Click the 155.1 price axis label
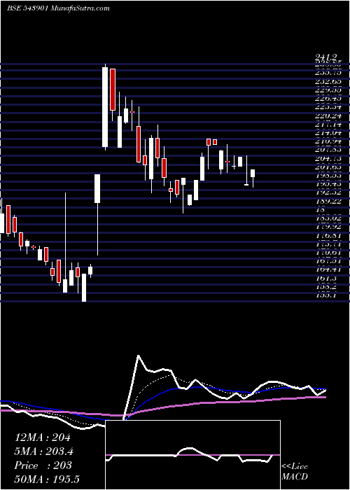The image size is (350, 490). [326, 295]
